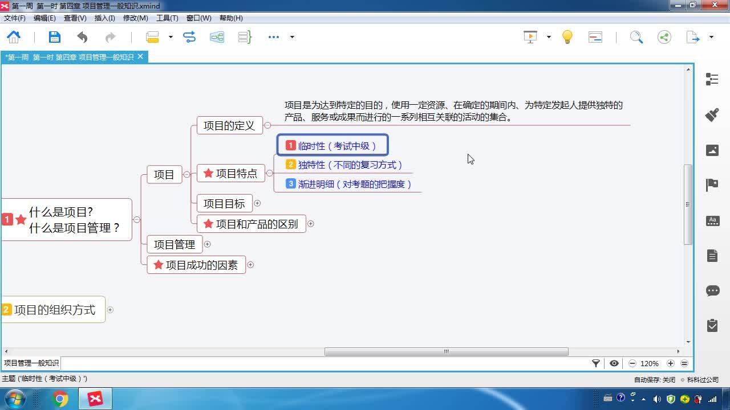This screenshot has height=410, width=730.
Task: Open the 插入(I) menu
Action: [105, 18]
